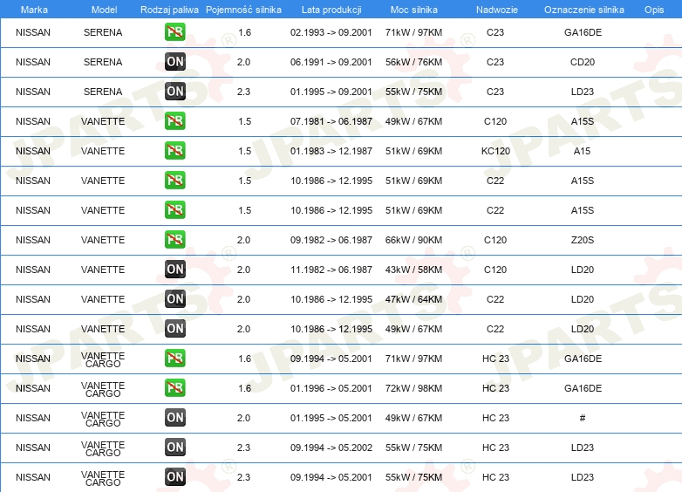The width and height of the screenshot is (682, 492).
Task: Click the ON diesel icon for Vanette Cargo # engine
Action: pyautogui.click(x=174, y=418)
